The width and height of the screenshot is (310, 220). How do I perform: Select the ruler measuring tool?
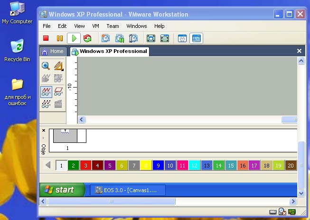point(58,66)
